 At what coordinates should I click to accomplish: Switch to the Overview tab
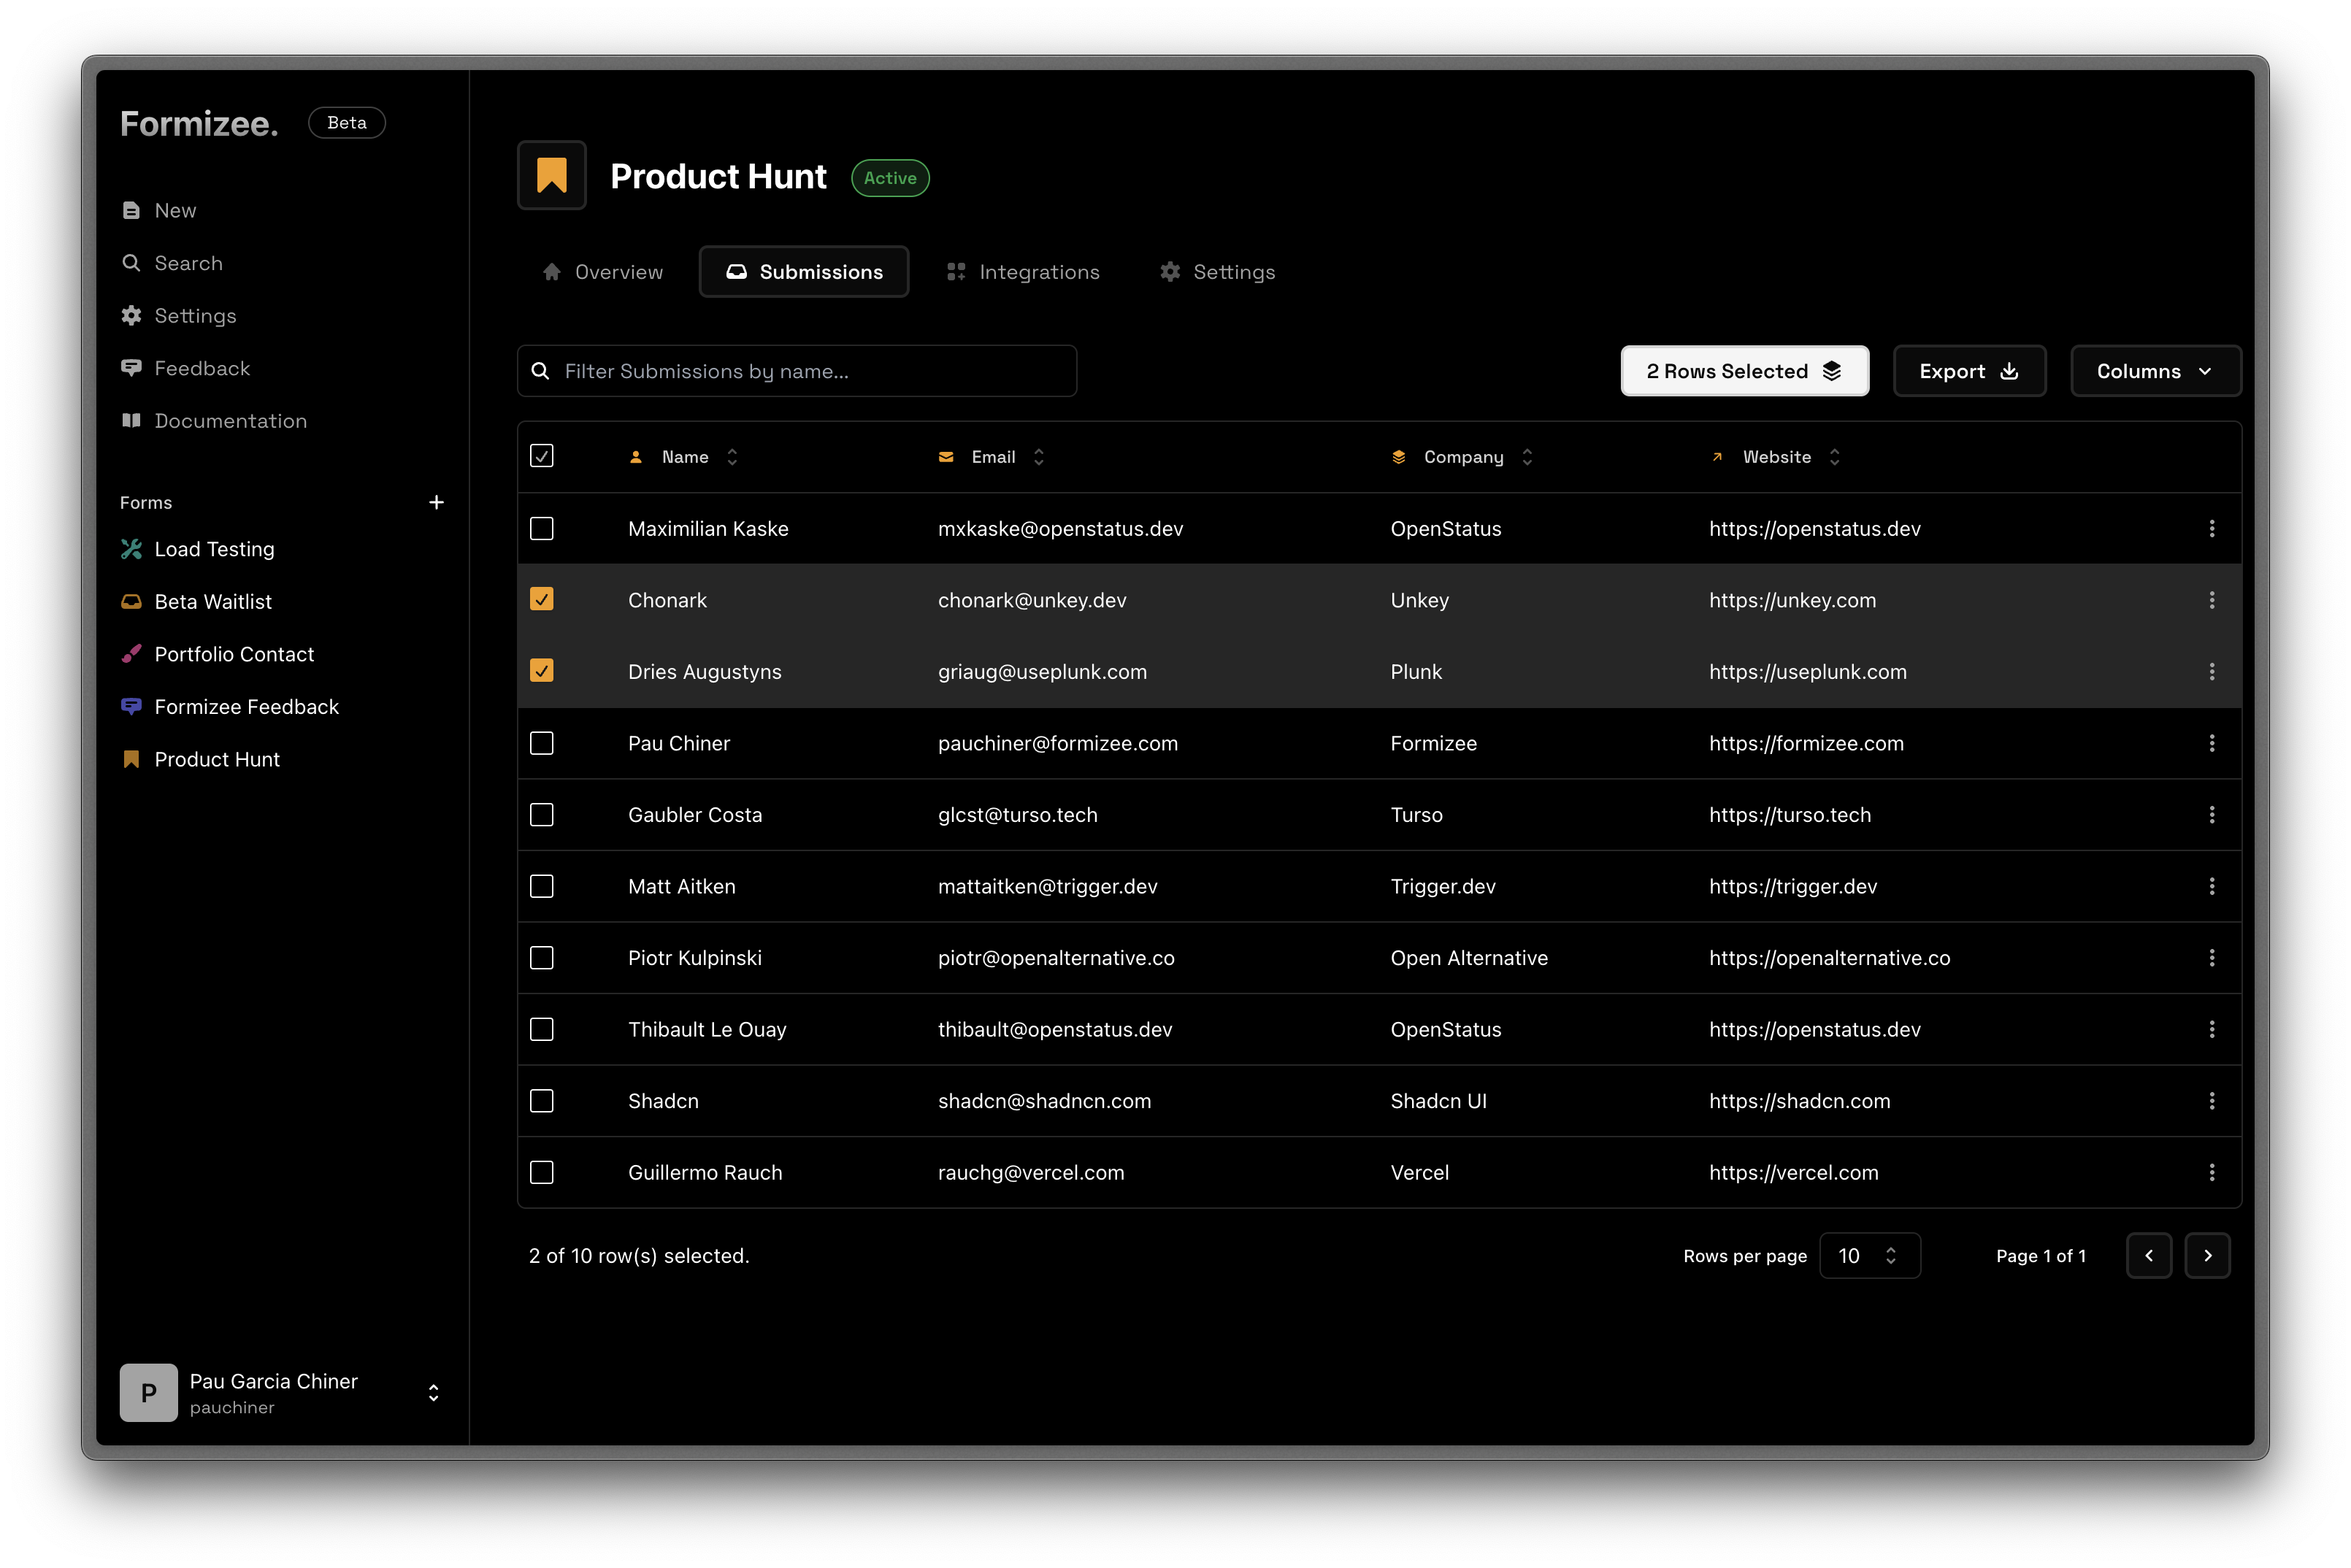[x=602, y=272]
